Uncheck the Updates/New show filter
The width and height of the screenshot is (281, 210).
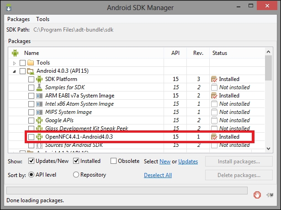pos(31,161)
